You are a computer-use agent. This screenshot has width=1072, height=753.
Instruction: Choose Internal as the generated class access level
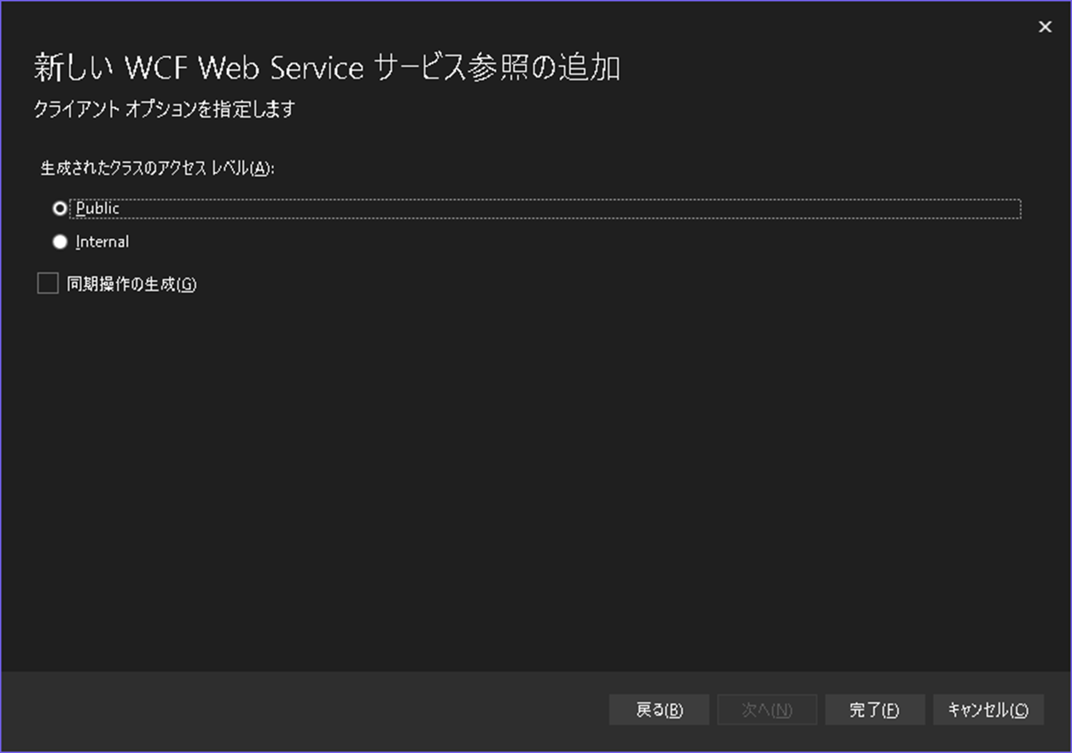[x=60, y=242]
